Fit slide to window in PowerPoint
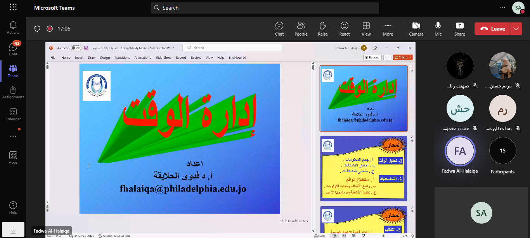 [x=412, y=236]
